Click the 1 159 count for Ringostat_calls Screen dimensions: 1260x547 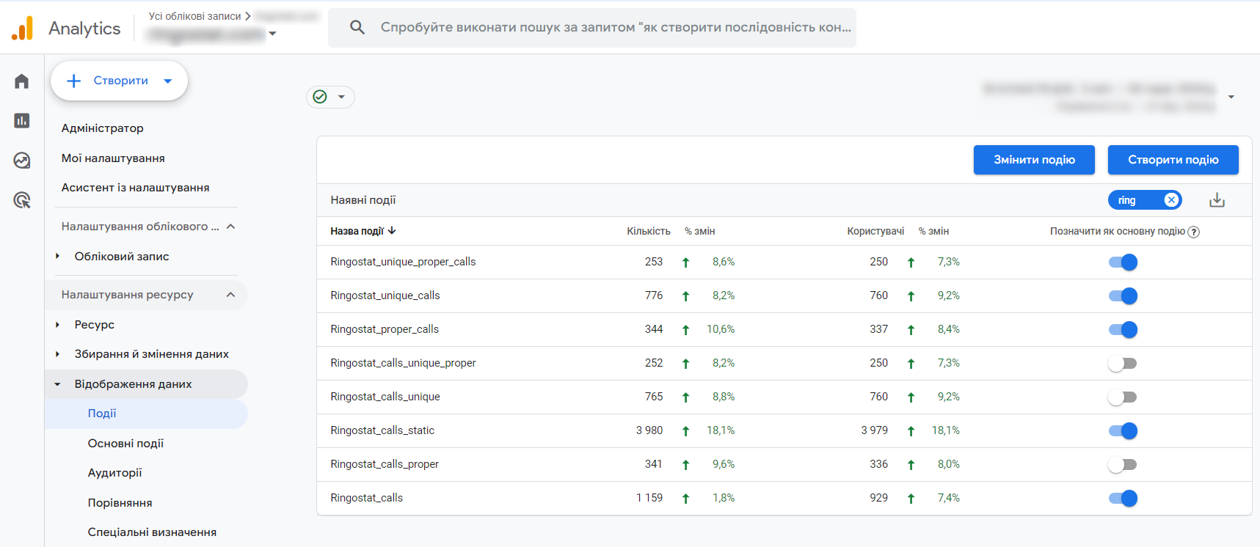click(x=649, y=498)
